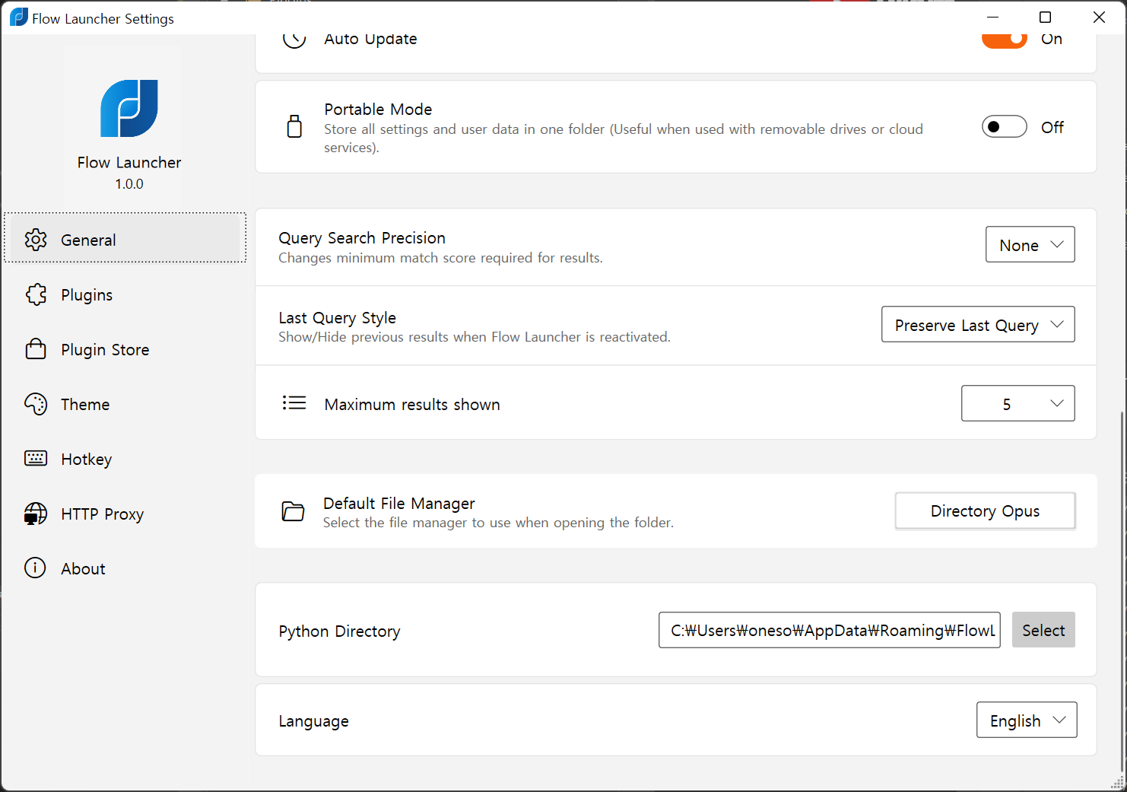The image size is (1127, 792).
Task: Click the Portable Mode Off label
Action: [1052, 127]
